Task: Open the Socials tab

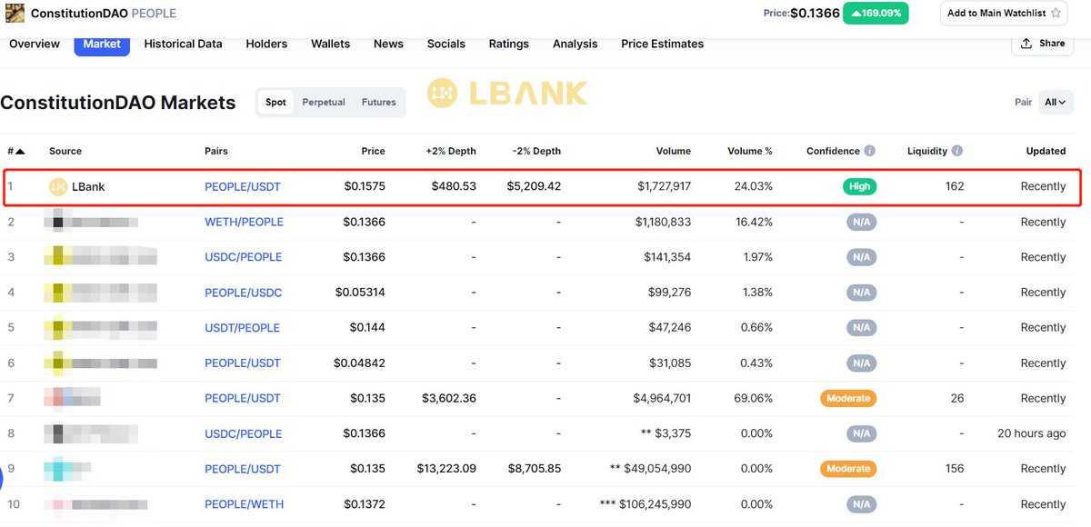Action: pos(446,44)
